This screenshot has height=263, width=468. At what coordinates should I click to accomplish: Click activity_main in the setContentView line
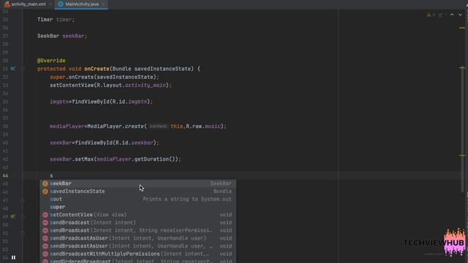pyautogui.click(x=146, y=85)
